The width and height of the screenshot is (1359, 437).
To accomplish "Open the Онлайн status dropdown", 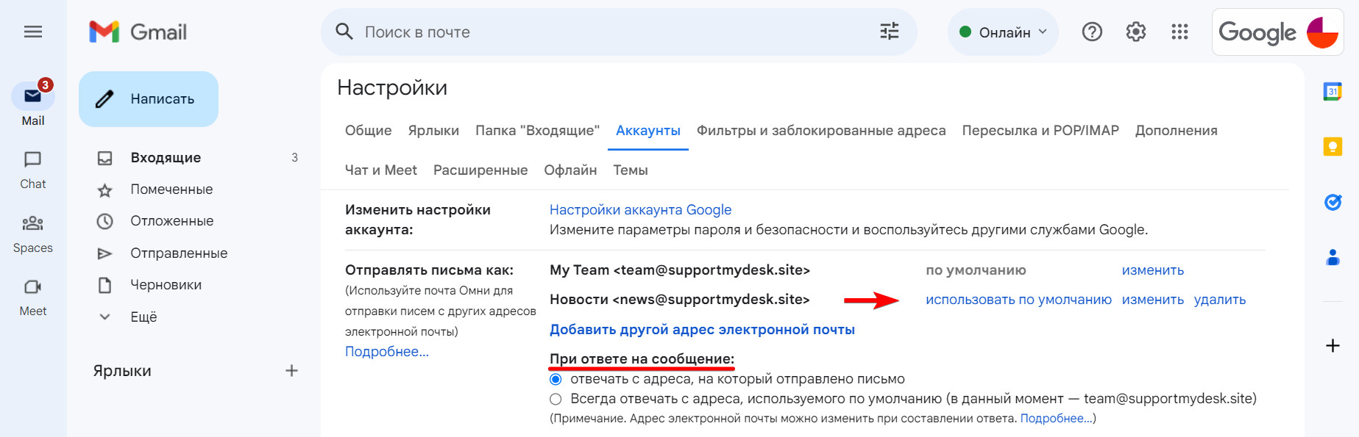I will pyautogui.click(x=1004, y=32).
